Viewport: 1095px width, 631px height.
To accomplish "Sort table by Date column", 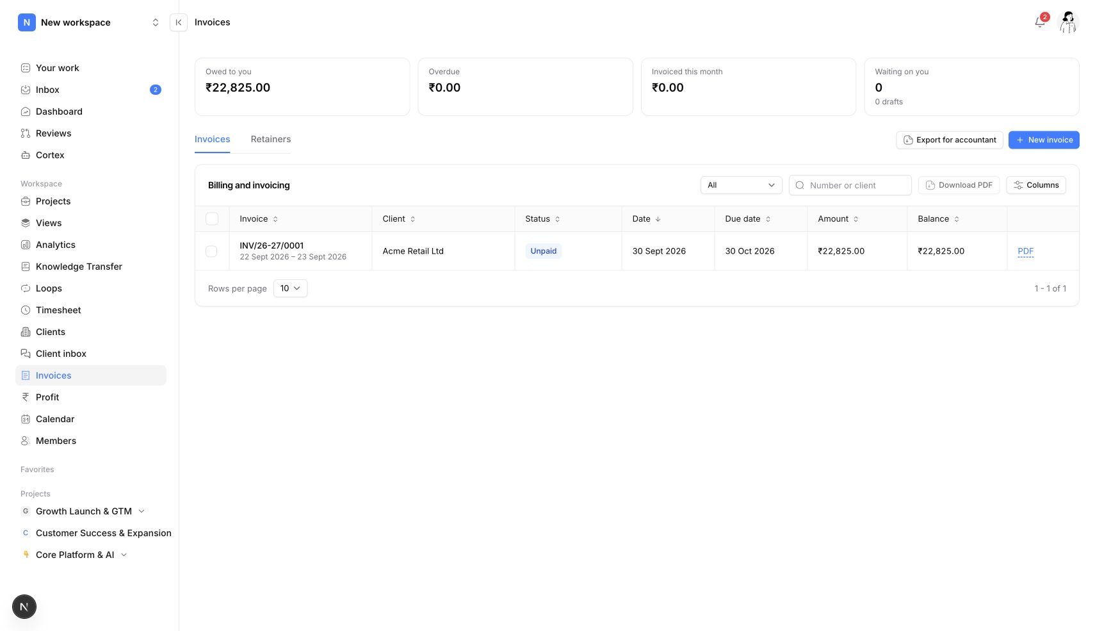I will pos(646,219).
